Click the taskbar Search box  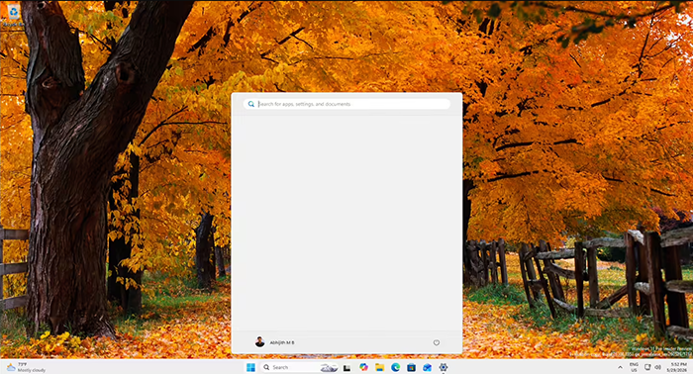point(300,367)
